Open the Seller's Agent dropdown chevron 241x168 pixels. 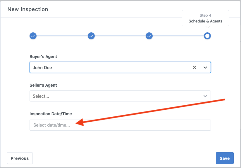205,96
